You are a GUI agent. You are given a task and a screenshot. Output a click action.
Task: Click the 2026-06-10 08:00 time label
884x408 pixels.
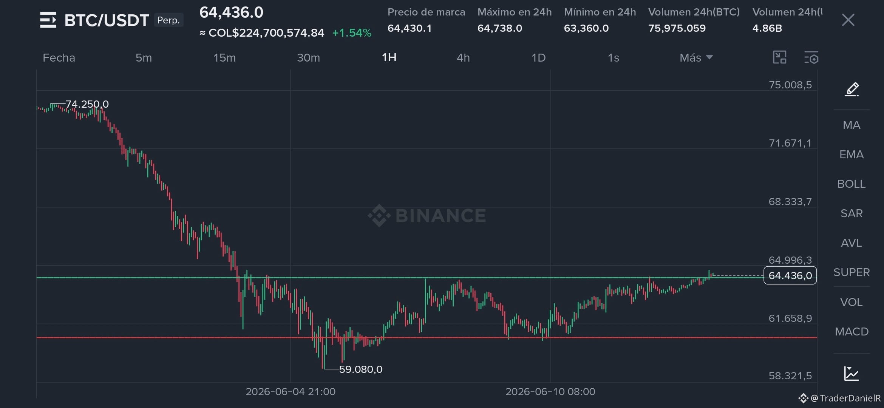(x=550, y=391)
